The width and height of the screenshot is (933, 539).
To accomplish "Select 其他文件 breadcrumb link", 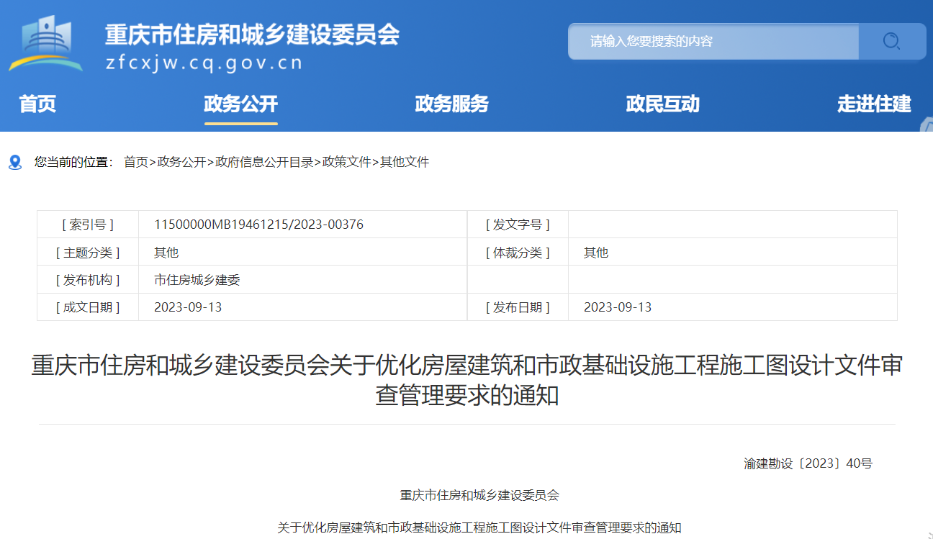I will [405, 163].
